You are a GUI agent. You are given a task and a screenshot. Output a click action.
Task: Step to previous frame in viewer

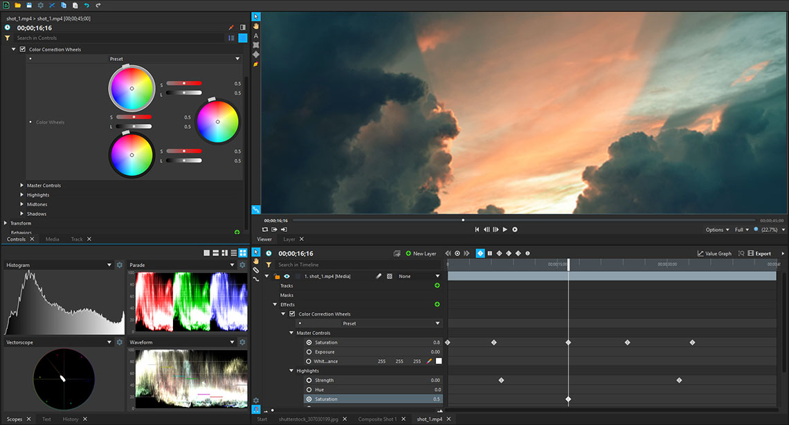(487, 229)
